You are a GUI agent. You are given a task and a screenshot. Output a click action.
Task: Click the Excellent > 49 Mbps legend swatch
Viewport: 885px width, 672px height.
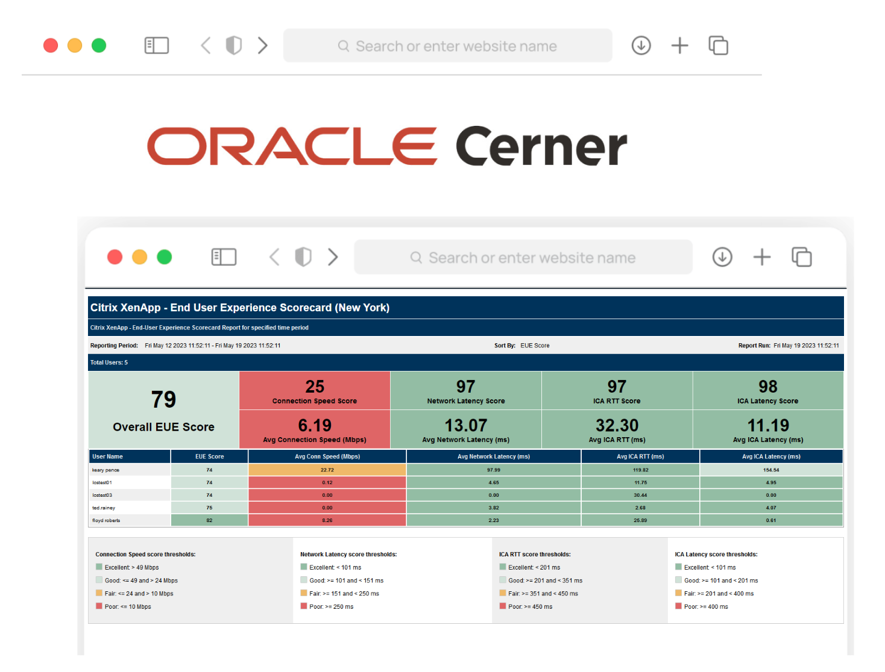99,567
